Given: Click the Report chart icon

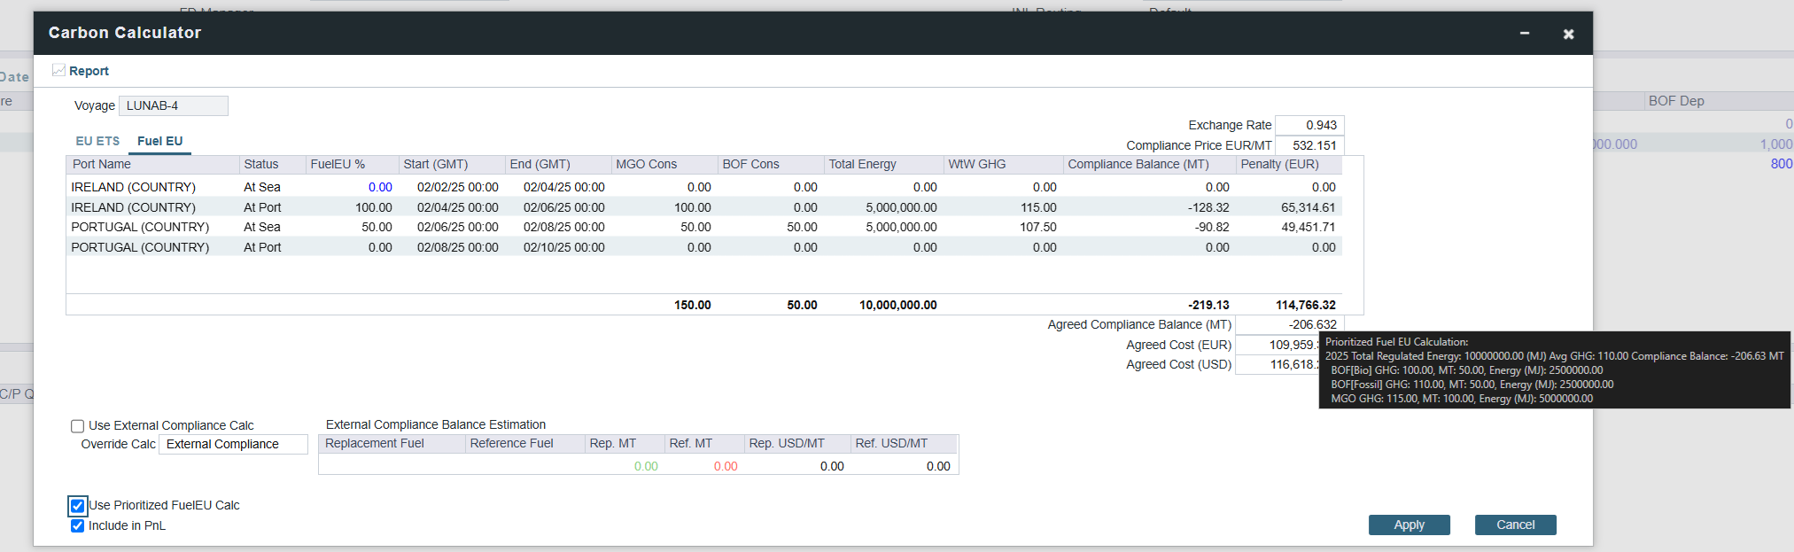Looking at the screenshot, I should 58,71.
